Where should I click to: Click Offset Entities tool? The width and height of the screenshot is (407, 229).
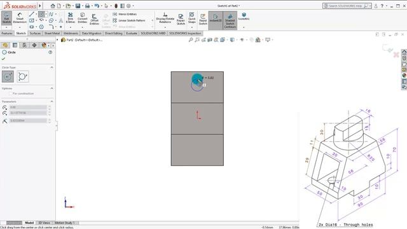tap(94, 19)
